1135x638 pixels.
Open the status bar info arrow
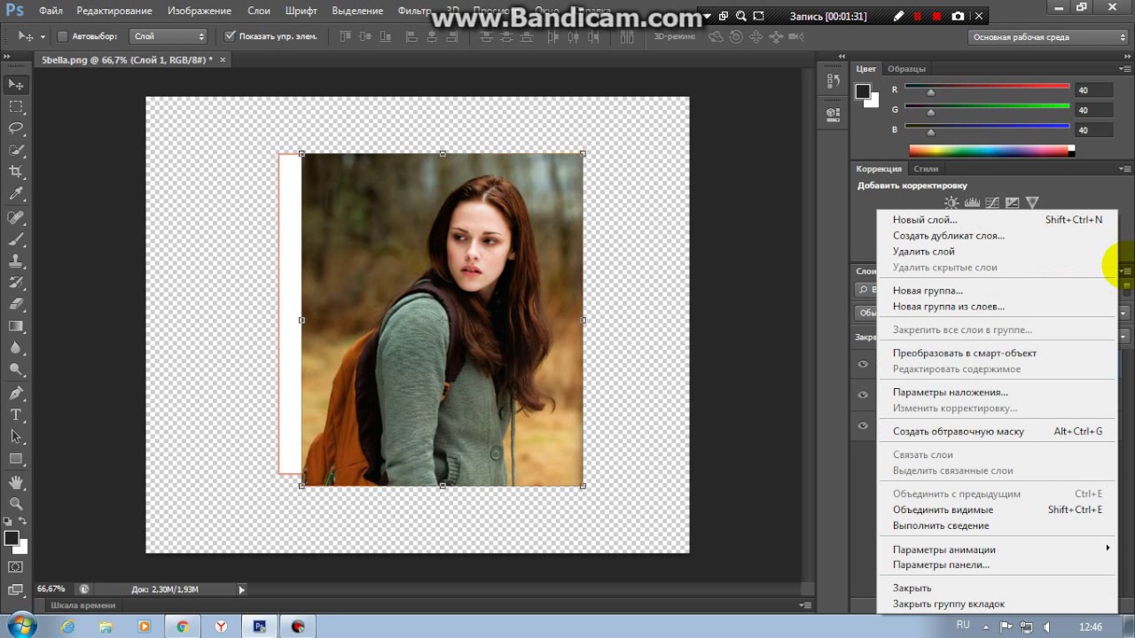(241, 589)
